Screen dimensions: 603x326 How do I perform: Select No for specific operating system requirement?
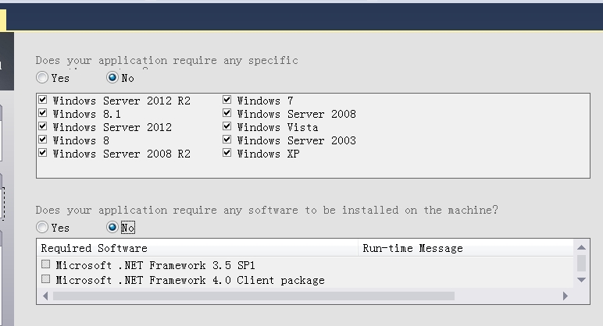point(112,77)
